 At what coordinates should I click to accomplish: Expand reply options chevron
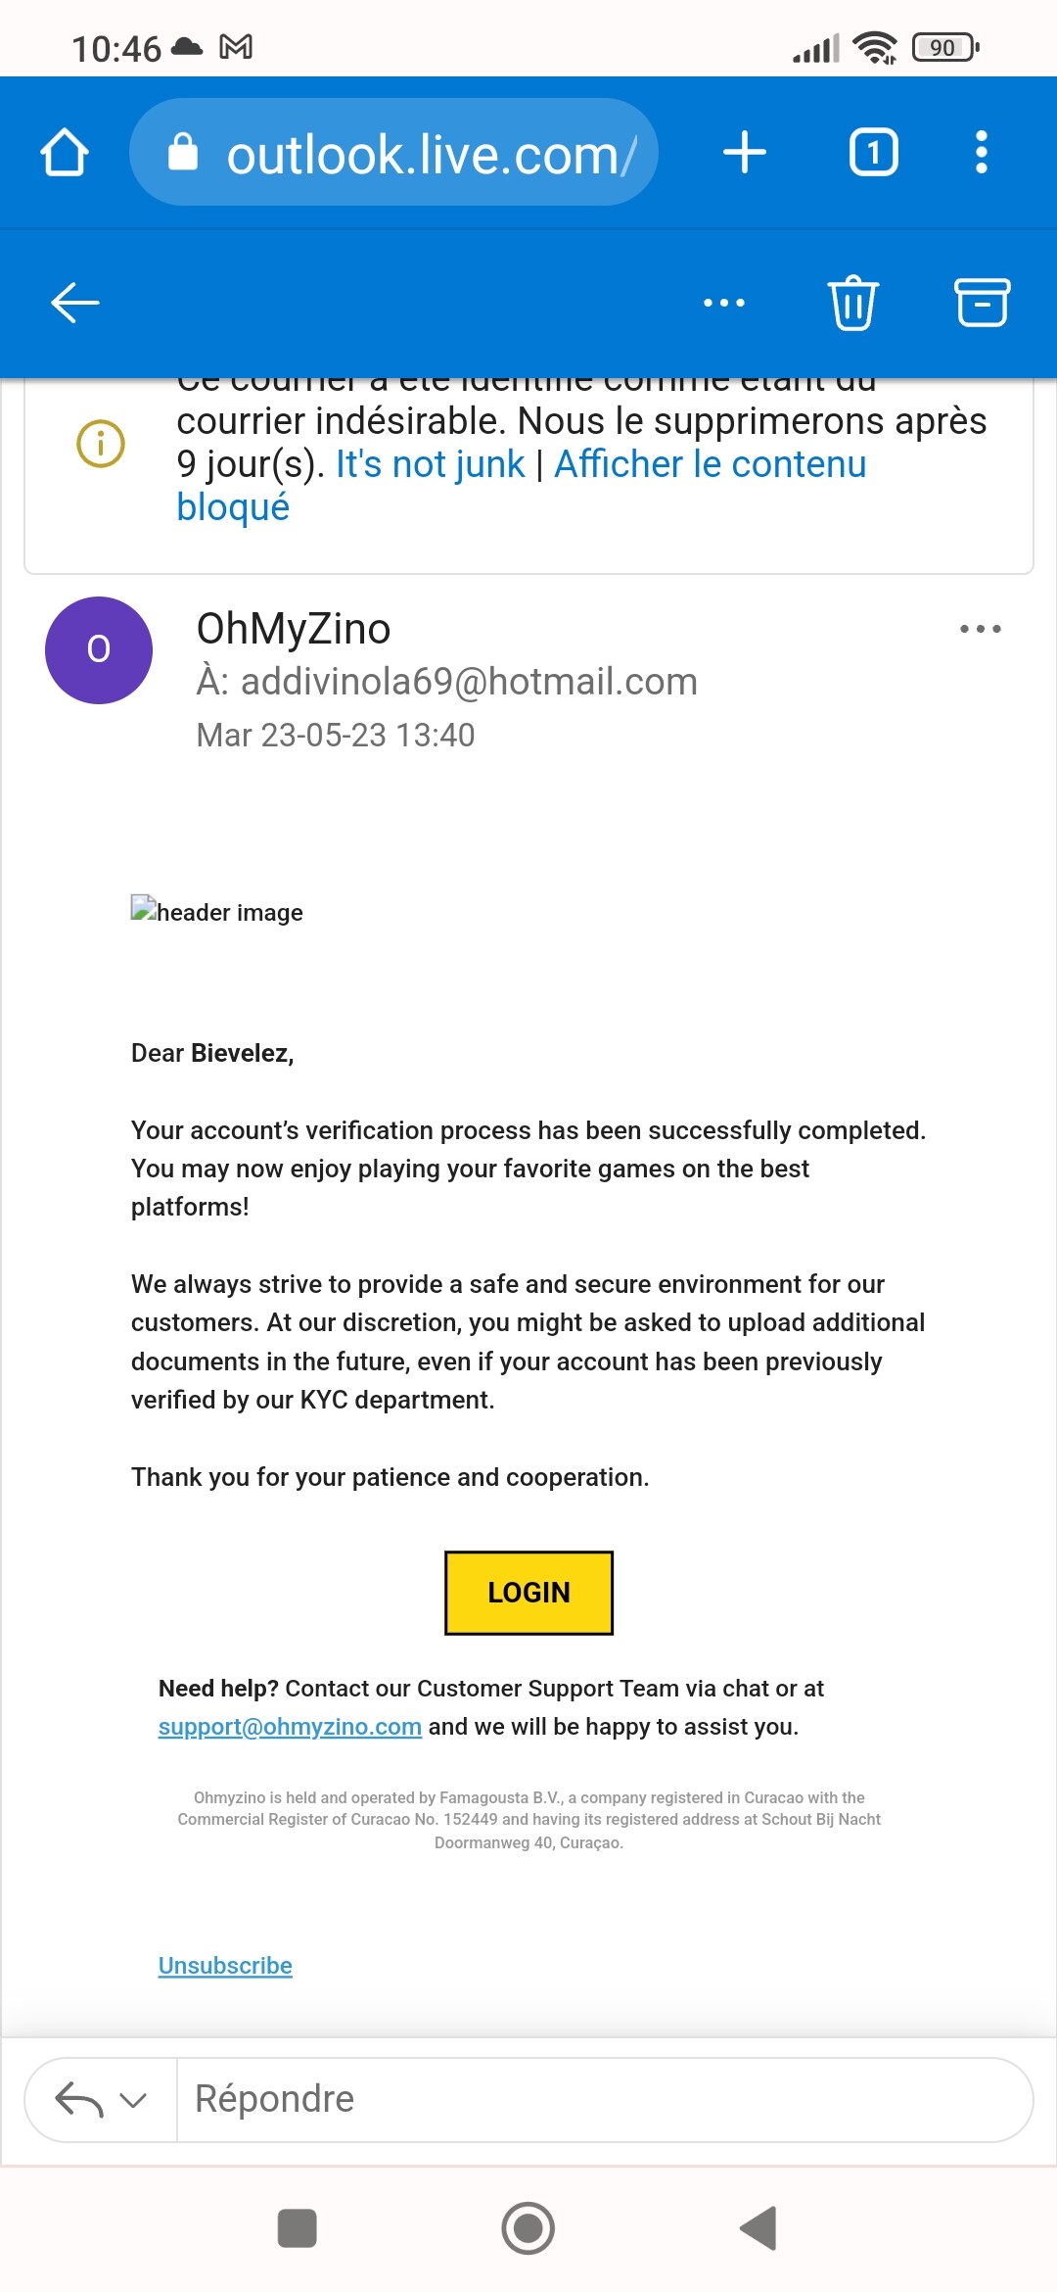(133, 2100)
